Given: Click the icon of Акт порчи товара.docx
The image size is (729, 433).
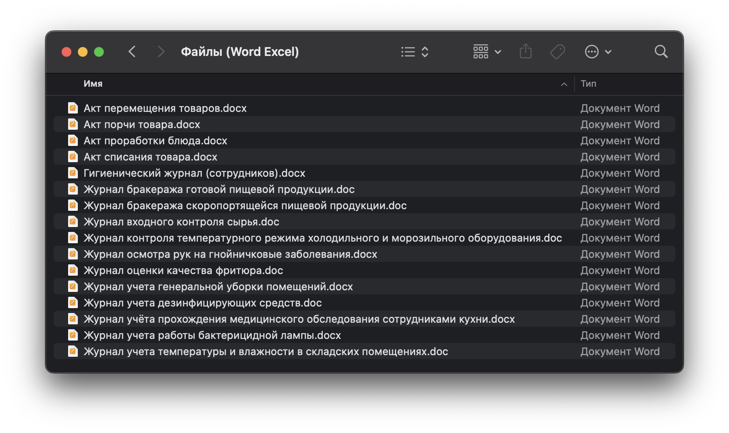Looking at the screenshot, I should 73,124.
